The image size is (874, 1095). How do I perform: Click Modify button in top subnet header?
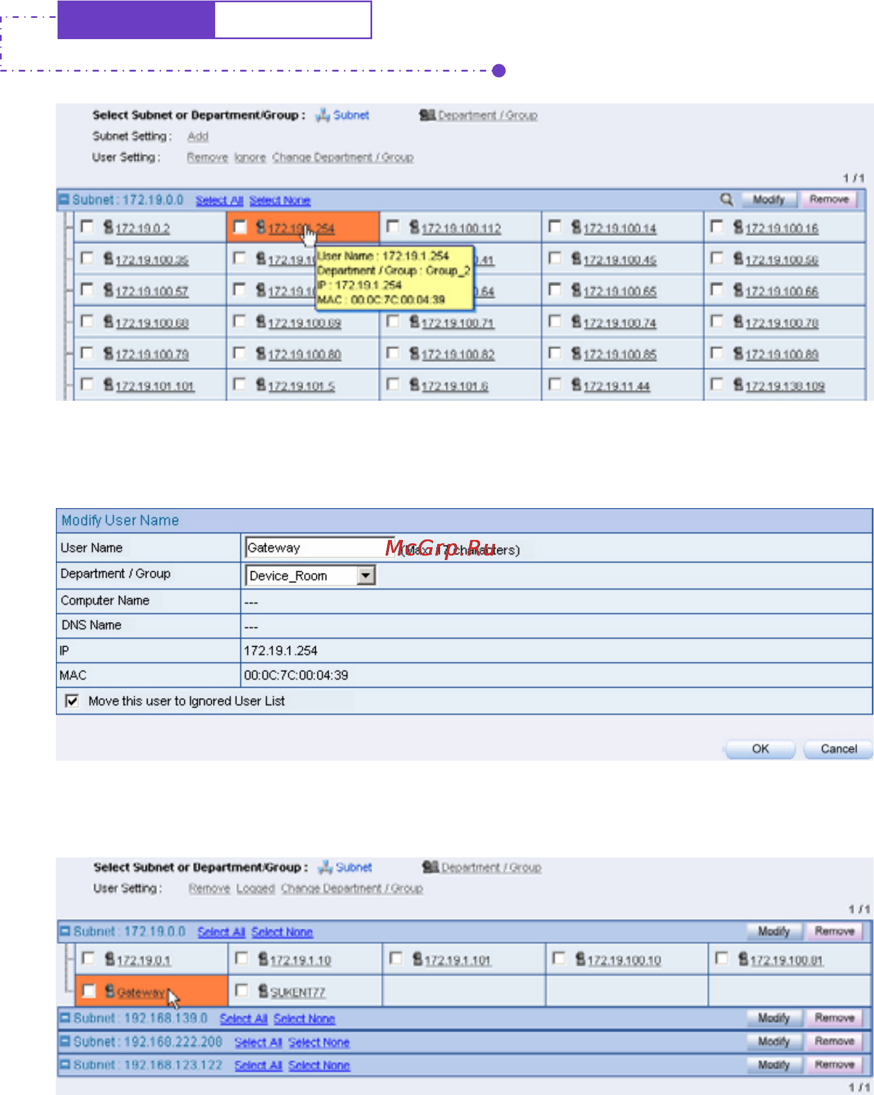point(769,200)
